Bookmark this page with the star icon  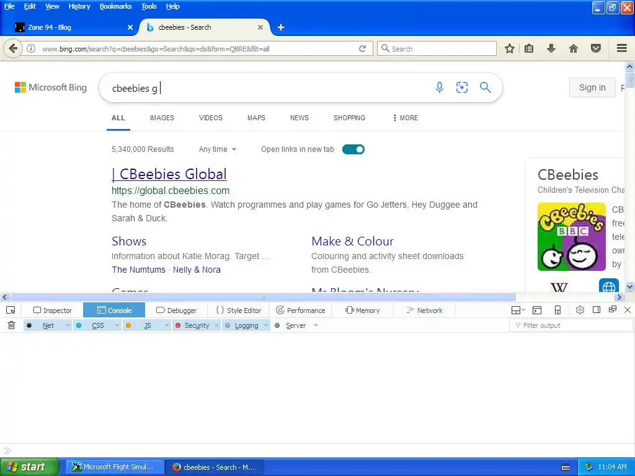[x=510, y=48]
